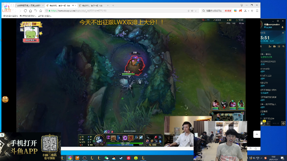Open a new browser tab

click(x=113, y=5)
